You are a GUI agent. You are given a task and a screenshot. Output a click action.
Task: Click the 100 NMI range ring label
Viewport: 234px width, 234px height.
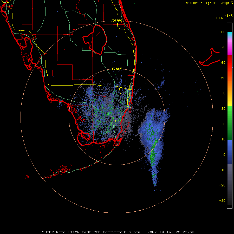coord(117,21)
